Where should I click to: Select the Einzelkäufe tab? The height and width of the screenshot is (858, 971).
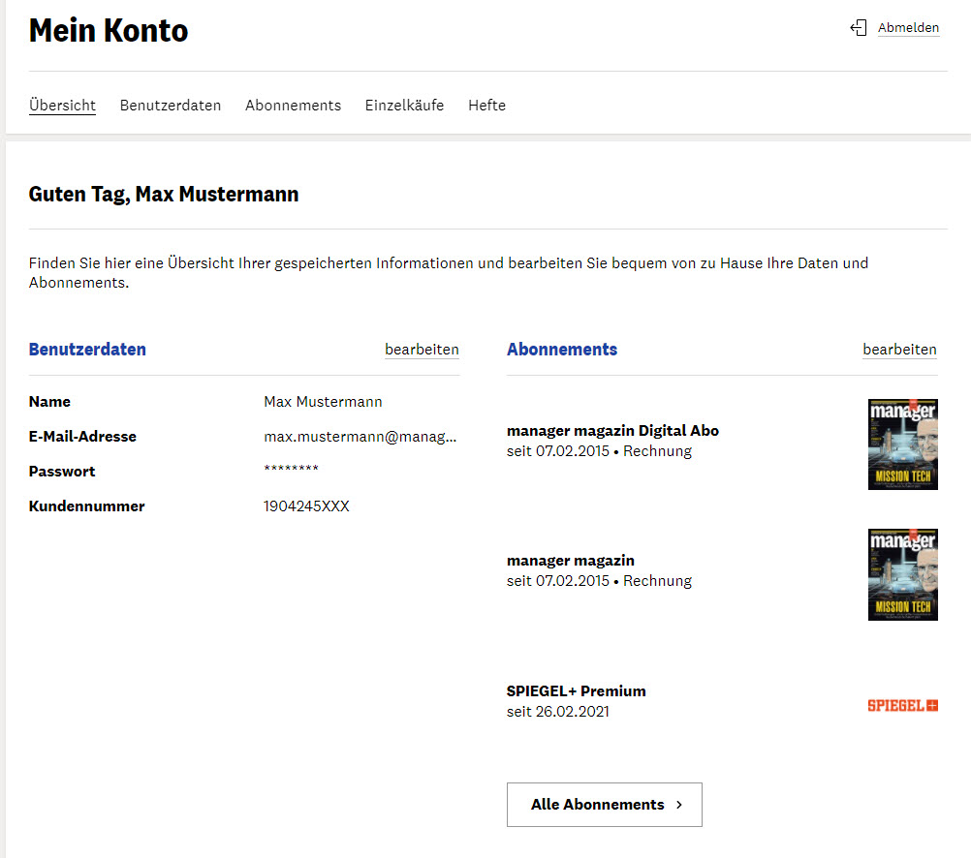click(404, 106)
